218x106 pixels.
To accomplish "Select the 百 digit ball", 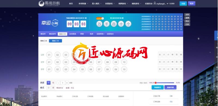I will click(114, 24).
